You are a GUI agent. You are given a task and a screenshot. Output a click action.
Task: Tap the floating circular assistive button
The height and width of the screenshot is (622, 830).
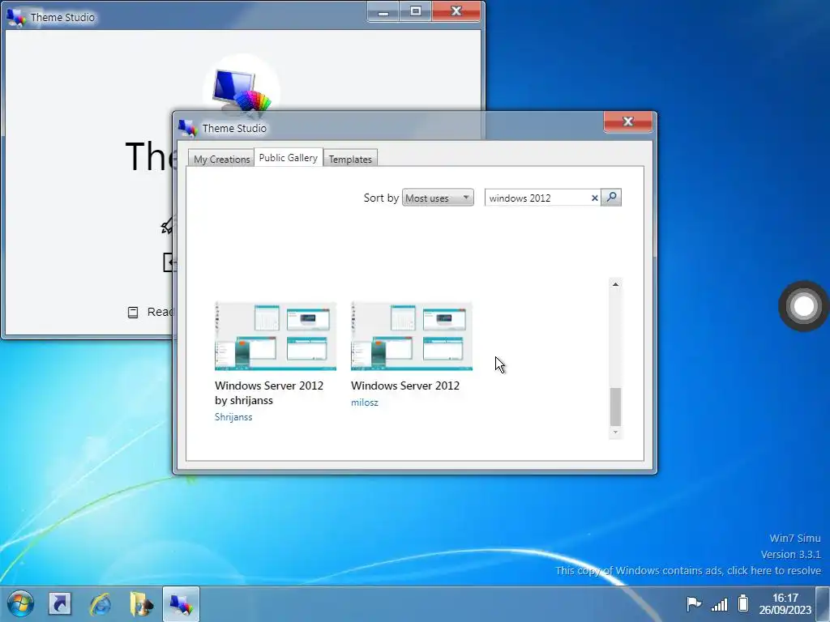803,305
